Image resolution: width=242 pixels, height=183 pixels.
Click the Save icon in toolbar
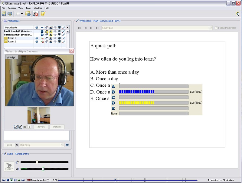[4, 14]
